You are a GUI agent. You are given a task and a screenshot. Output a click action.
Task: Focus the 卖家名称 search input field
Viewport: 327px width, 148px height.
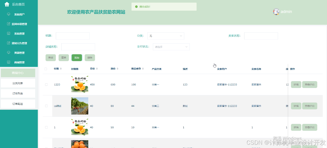click(261, 36)
